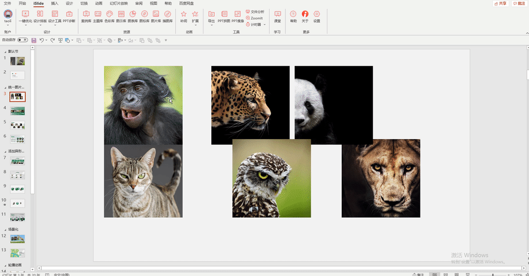Select slide 4 thumbnail in panel
This screenshot has height=276, width=529.
point(18,111)
